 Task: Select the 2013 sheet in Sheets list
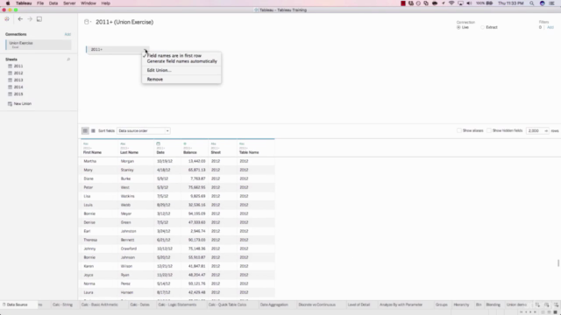coord(18,80)
